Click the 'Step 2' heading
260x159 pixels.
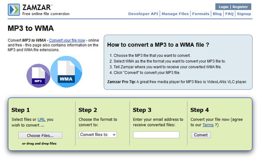pos(88,110)
